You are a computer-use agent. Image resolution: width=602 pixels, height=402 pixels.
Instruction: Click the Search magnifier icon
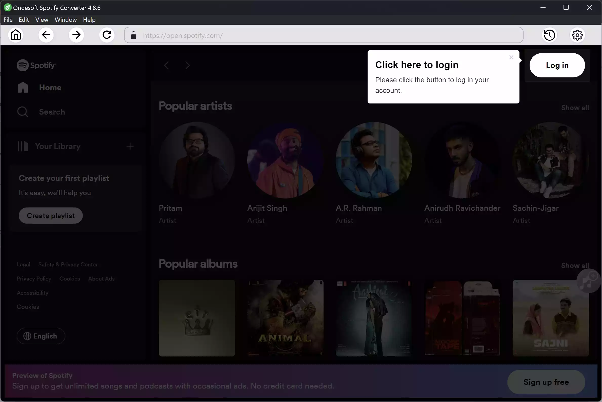[x=23, y=112]
